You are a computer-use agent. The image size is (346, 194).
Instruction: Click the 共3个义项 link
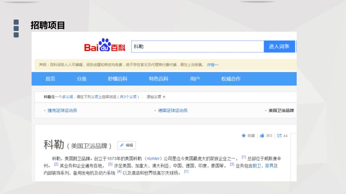click(x=128, y=97)
